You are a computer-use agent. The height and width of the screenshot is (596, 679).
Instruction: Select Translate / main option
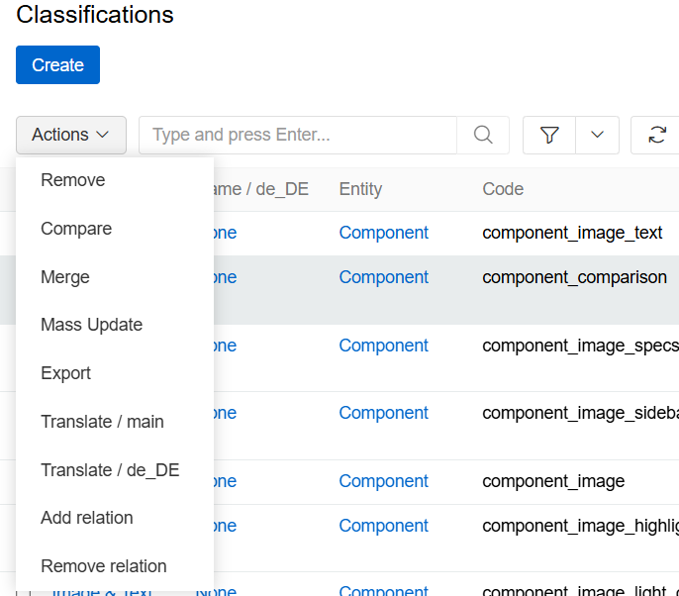pos(103,422)
